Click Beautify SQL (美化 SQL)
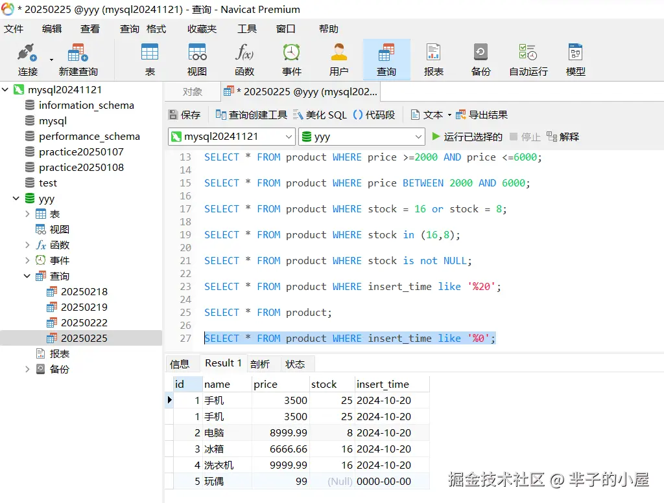 pos(320,115)
